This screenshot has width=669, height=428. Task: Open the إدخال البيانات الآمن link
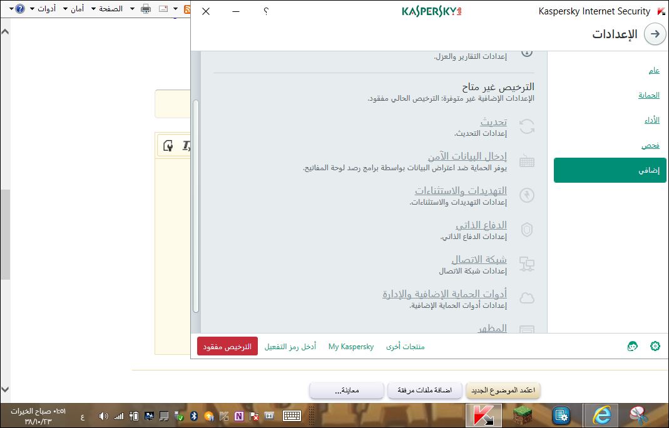click(467, 156)
